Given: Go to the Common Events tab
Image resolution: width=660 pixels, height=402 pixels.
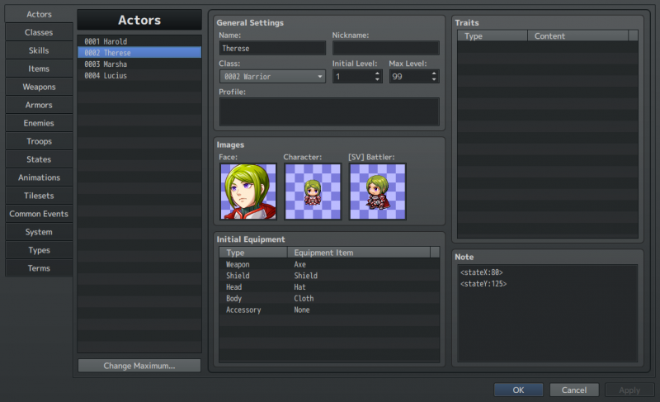Looking at the screenshot, I should point(39,214).
